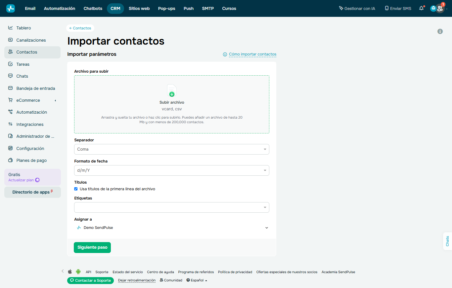Click the SendPulse logo icon
The height and width of the screenshot is (288, 452).
[x=11, y=9]
